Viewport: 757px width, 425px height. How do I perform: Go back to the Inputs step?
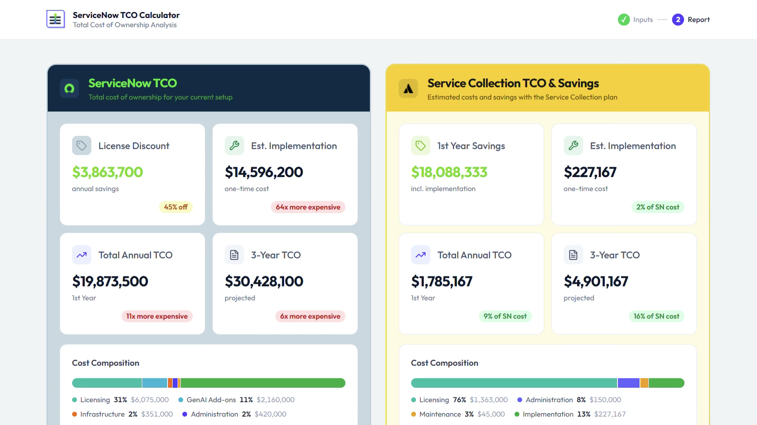pos(635,20)
